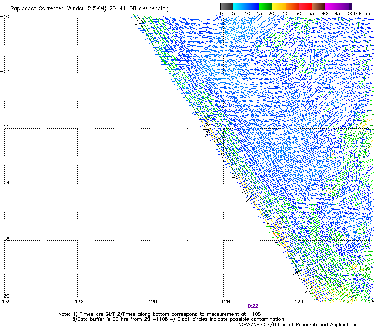Click the '-14' latitude axis label
Viewport: 374px width, 328px height.
pyautogui.click(x=5, y=127)
